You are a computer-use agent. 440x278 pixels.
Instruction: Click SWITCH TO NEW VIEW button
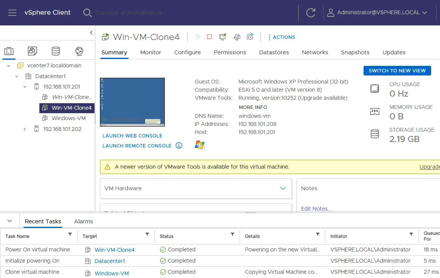point(397,71)
